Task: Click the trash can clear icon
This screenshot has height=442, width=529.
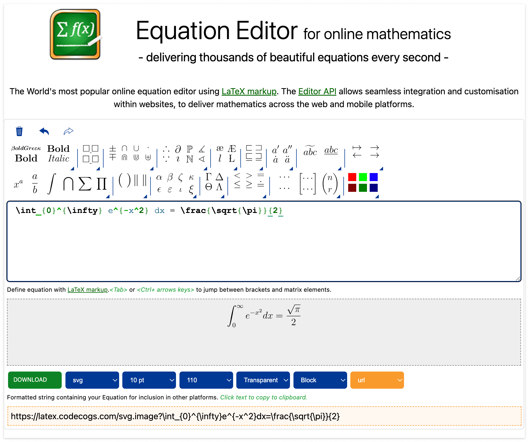Action: (x=19, y=131)
